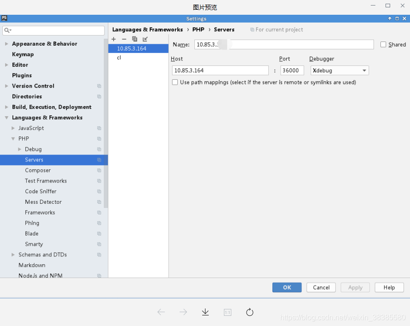Viewport: 410px width, 326px height.
Task: Collapse the PHP node arrow
Action: pyautogui.click(x=13, y=139)
